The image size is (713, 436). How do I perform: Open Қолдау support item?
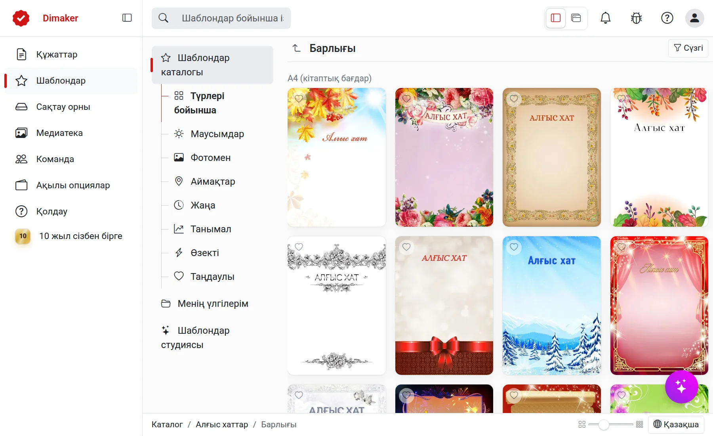click(x=71, y=211)
